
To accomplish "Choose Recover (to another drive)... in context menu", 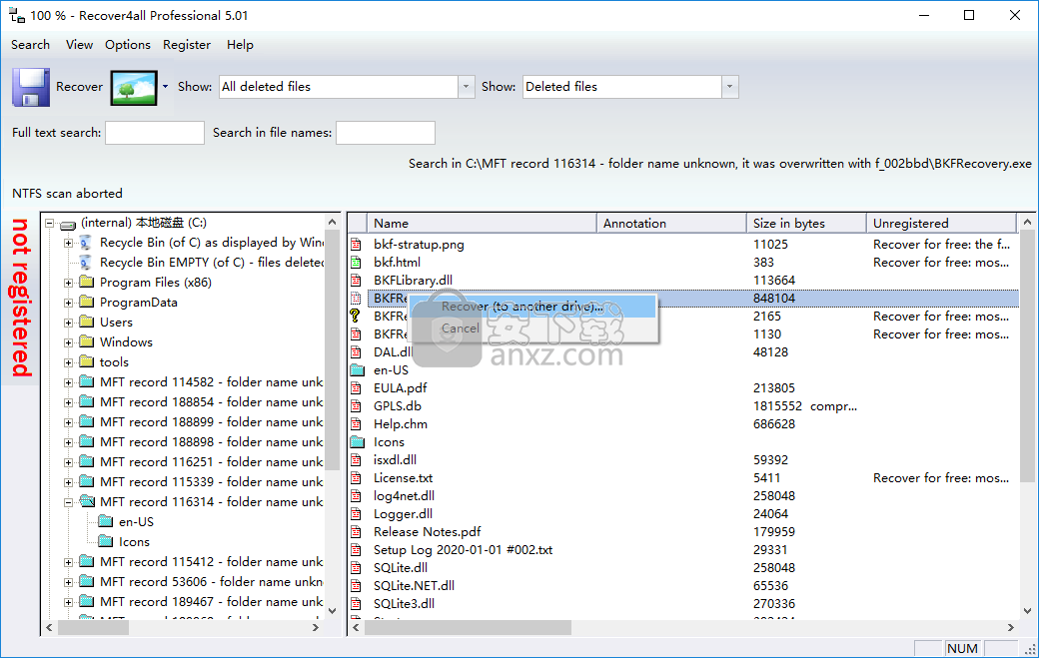I will tap(533, 307).
